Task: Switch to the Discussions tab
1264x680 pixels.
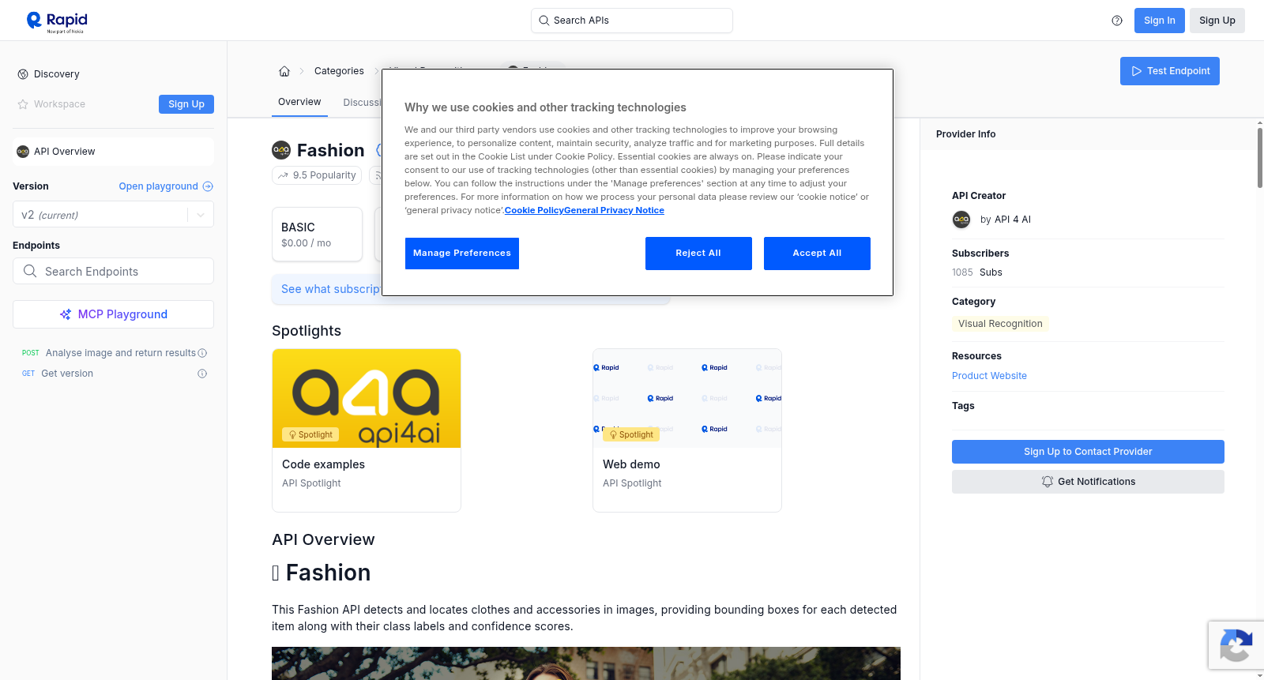Action: [362, 103]
